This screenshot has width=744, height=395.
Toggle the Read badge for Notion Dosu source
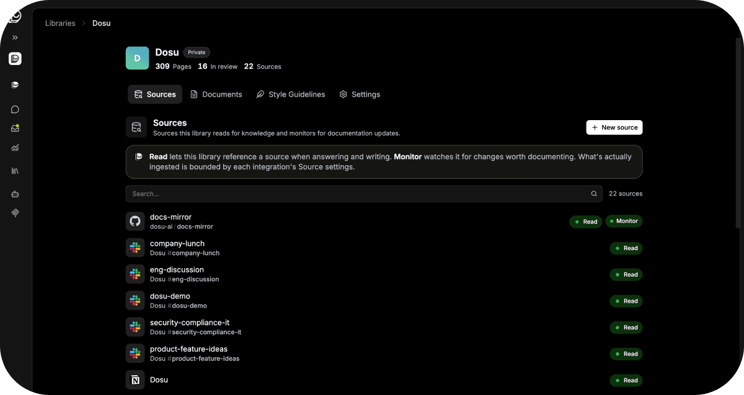(626, 380)
